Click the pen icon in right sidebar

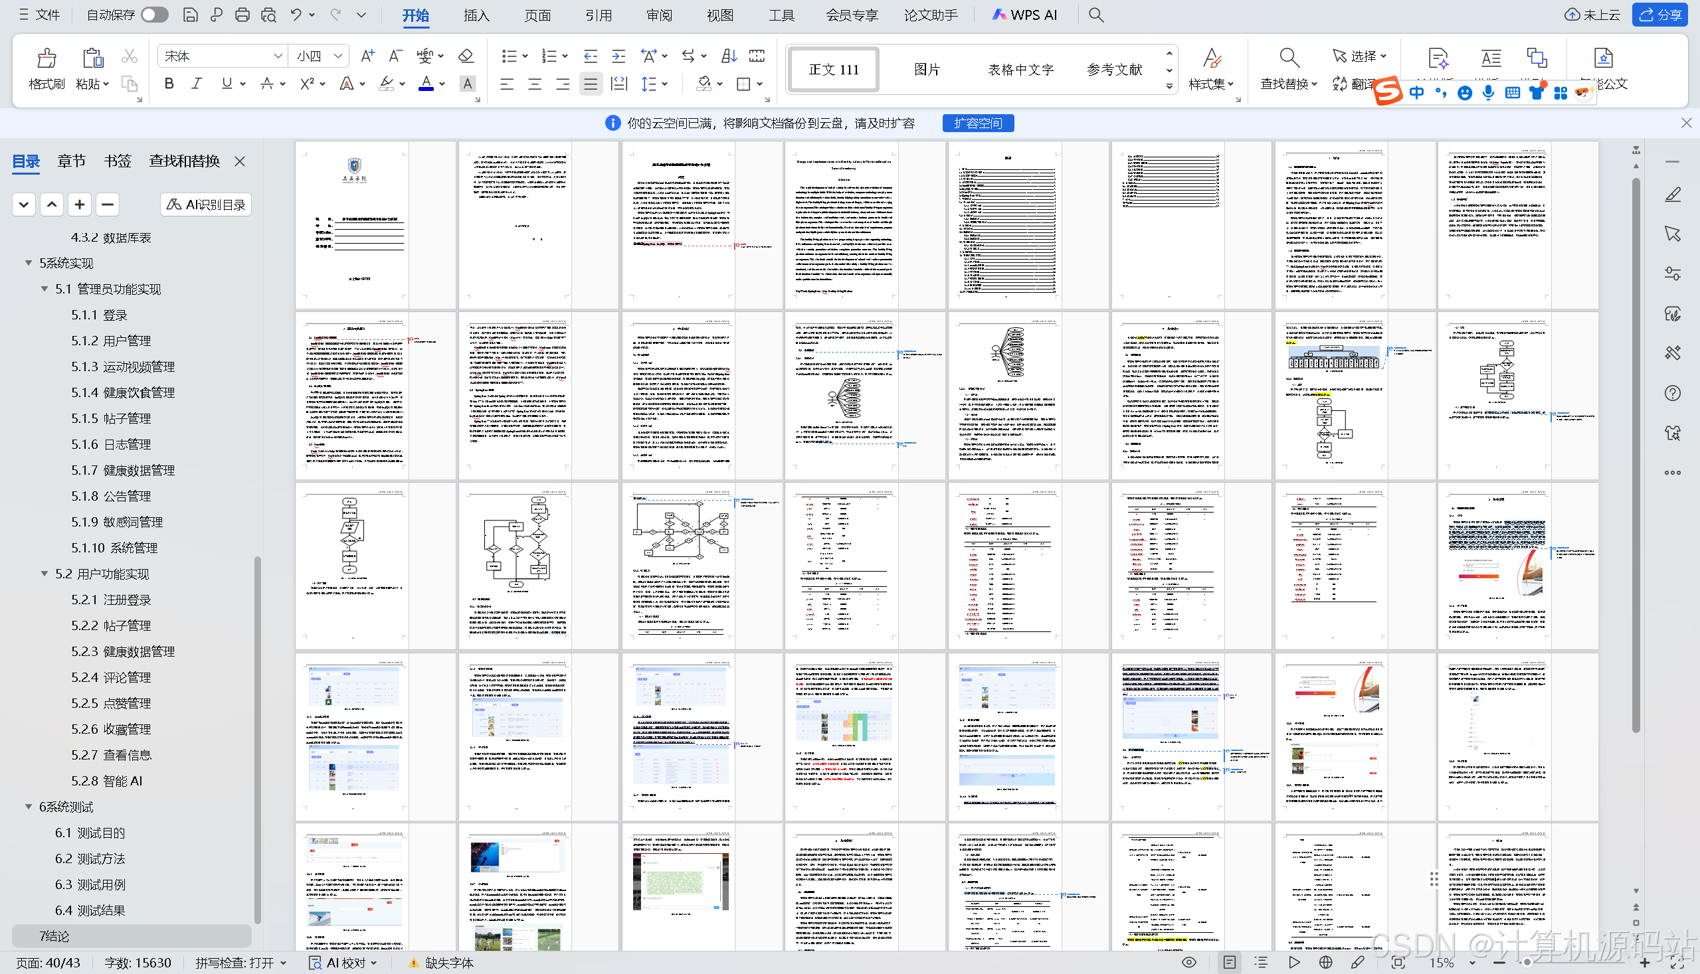(1673, 195)
